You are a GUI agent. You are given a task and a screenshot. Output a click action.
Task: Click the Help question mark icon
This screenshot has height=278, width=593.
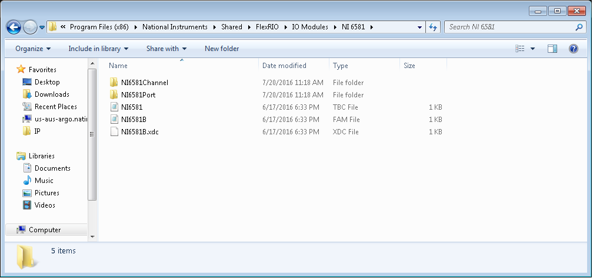574,49
